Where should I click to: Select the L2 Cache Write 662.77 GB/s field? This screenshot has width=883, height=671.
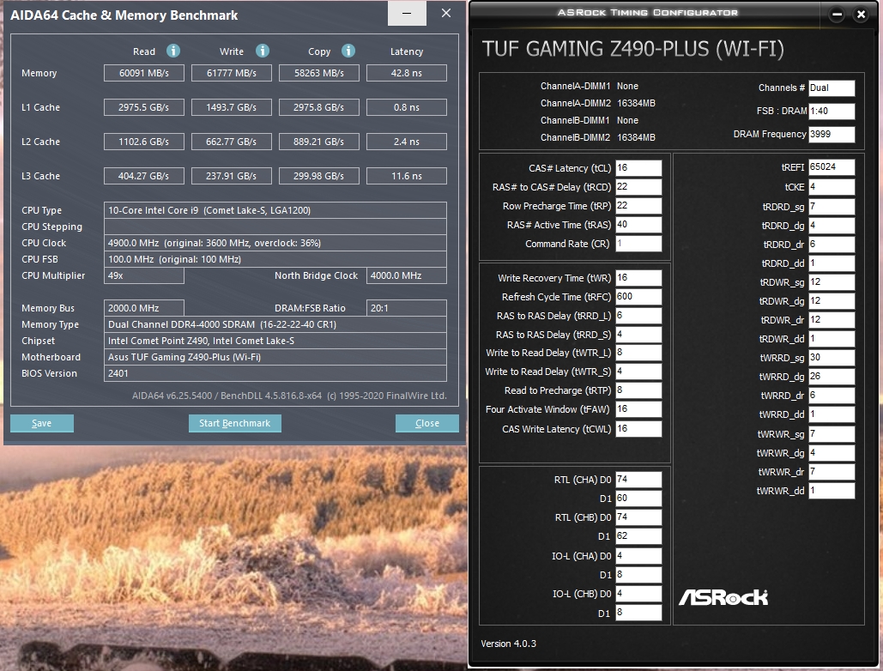[x=232, y=142]
